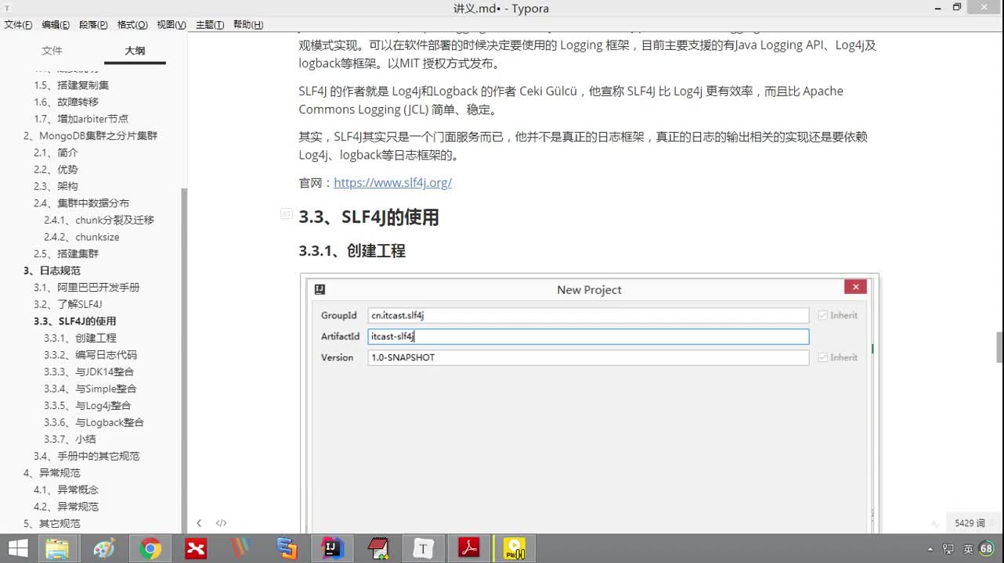Jump to outline item 3.3、SLF4J的使用
The height and width of the screenshot is (563, 1004).
pyautogui.click(x=74, y=321)
